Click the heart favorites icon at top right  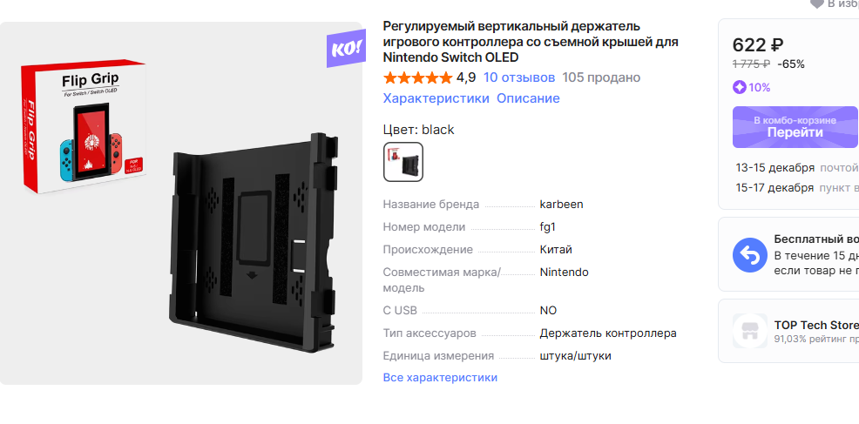(x=817, y=3)
